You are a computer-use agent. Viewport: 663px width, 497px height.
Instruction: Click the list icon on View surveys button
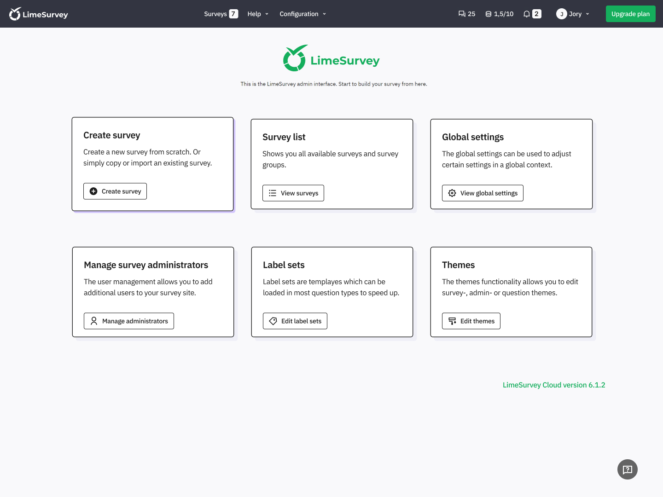272,193
